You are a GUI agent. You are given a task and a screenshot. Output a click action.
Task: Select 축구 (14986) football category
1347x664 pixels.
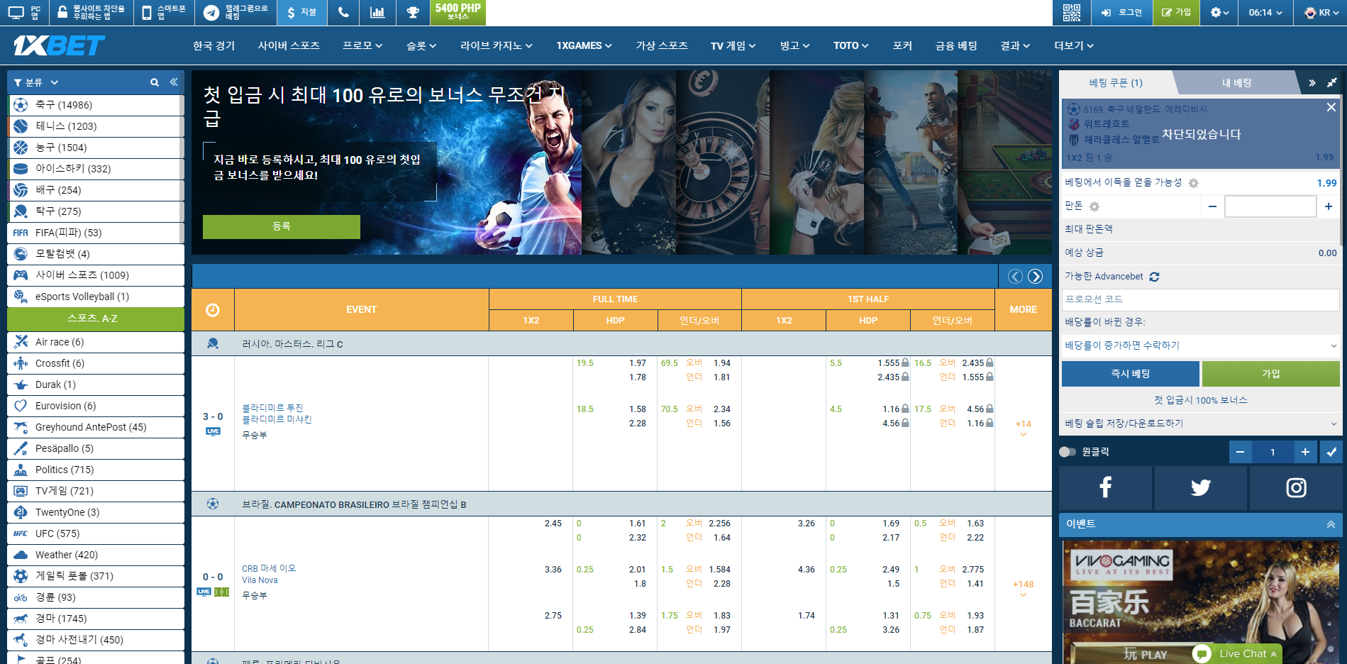tap(96, 105)
